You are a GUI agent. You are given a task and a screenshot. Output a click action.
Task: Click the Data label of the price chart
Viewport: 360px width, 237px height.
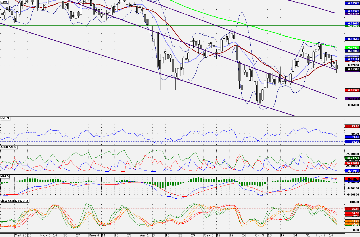click(x=4, y=1)
